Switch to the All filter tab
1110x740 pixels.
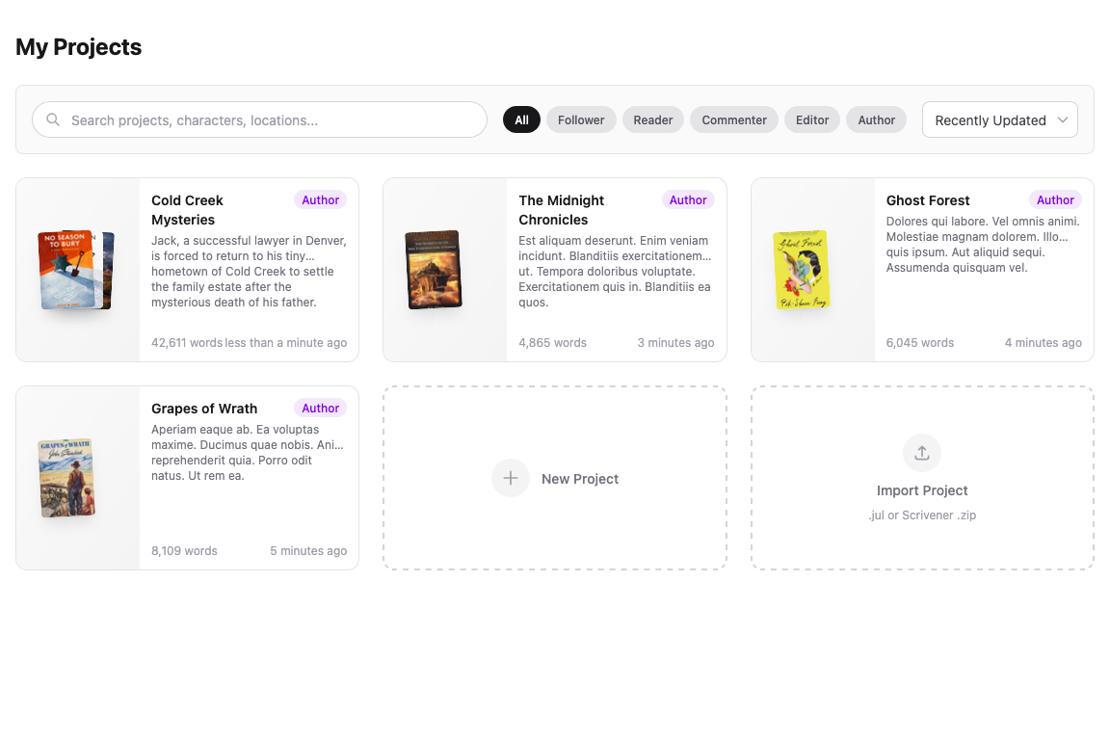[x=521, y=119]
